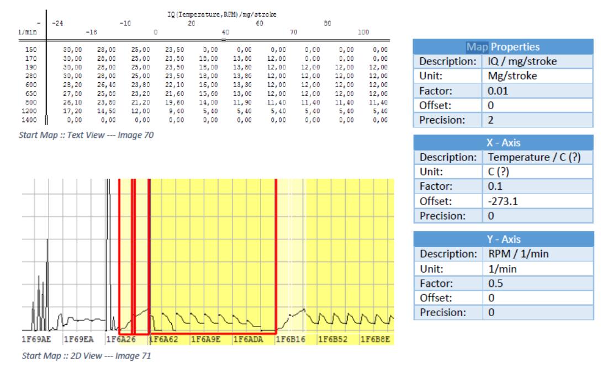
Task: Select cell value 21,60 in row 650
Action: 174,93
